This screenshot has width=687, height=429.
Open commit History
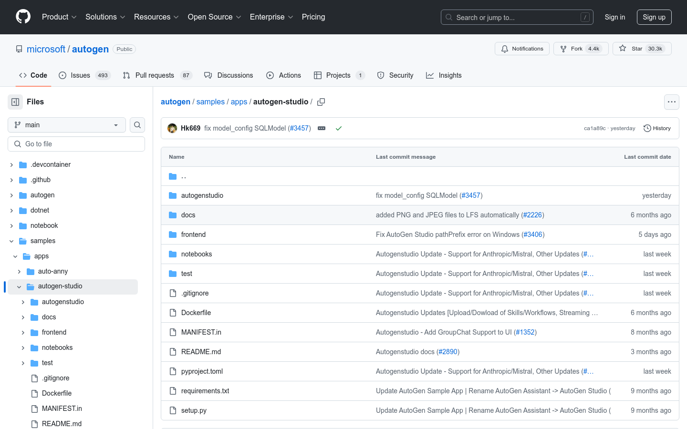click(x=657, y=128)
